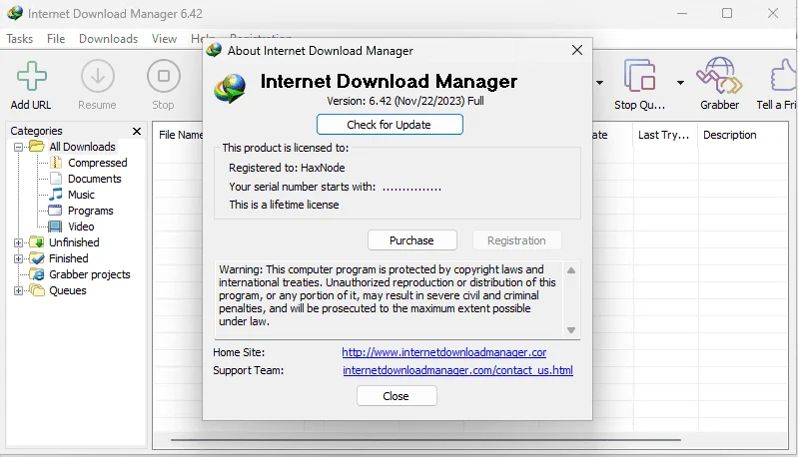Open the Downloads menu
Screen dimensions: 798x457
point(109,39)
